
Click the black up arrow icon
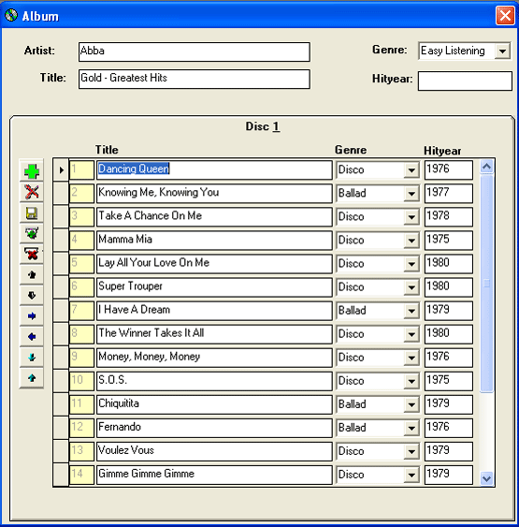(x=32, y=275)
